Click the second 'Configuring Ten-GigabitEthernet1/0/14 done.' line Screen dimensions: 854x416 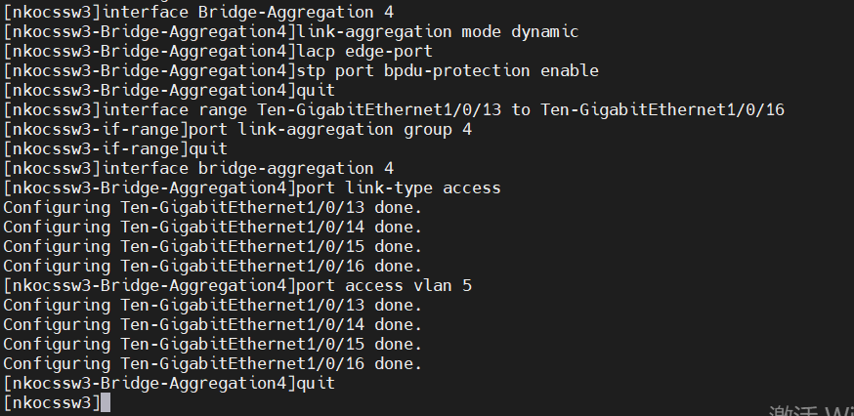pyautogui.click(x=212, y=324)
